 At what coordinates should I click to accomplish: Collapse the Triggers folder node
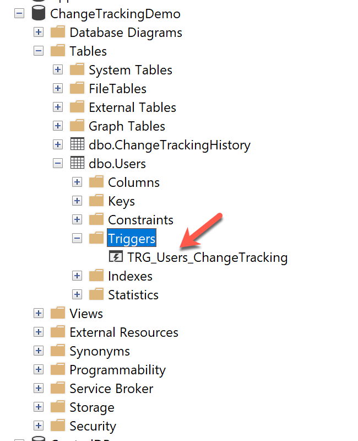pyautogui.click(x=77, y=239)
